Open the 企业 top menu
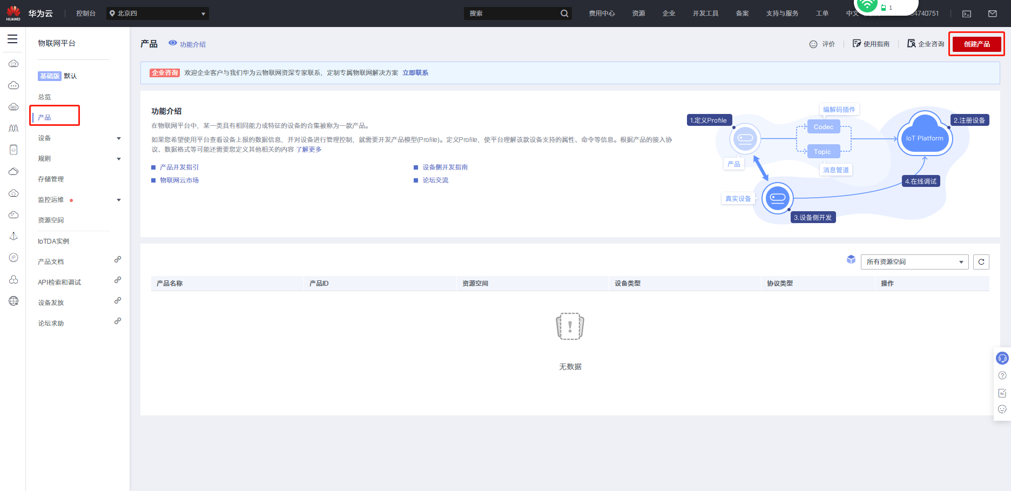Viewport: 1011px width, 491px height. 669,14
